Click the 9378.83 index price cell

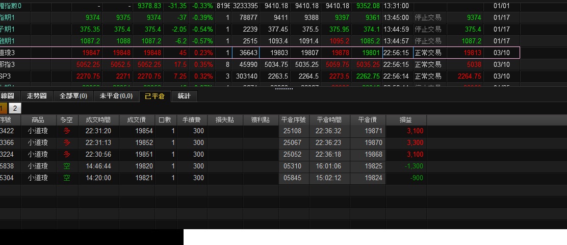pyautogui.click(x=149, y=6)
